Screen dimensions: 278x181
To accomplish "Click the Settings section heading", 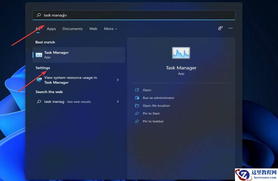I will click(43, 68).
